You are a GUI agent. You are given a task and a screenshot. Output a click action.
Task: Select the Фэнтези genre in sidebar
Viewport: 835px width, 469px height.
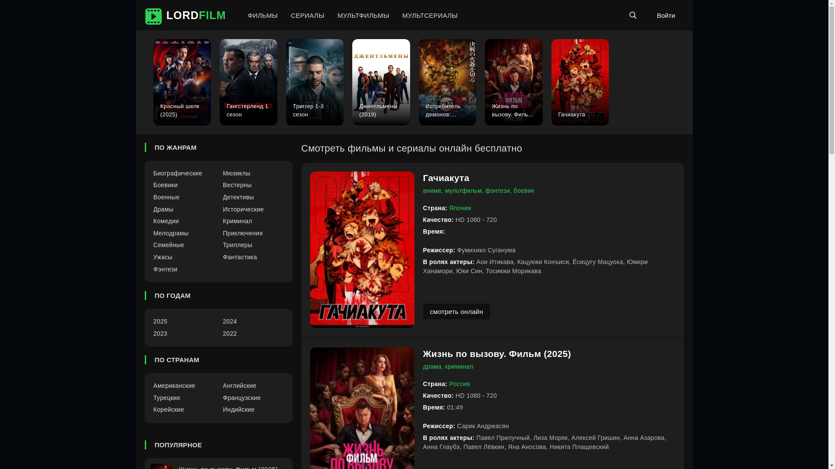[165, 269]
